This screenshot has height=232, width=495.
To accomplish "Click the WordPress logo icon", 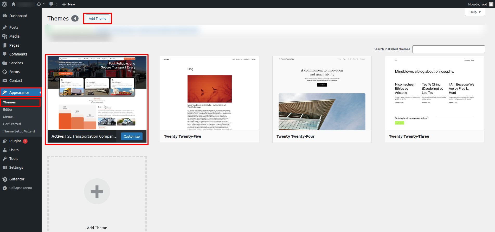I will 4,4.
